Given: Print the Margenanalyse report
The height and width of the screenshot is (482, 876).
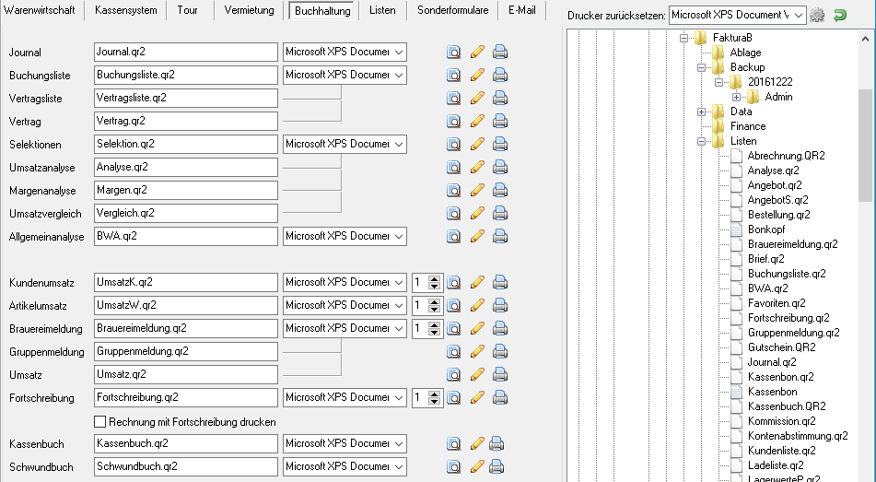Looking at the screenshot, I should coord(500,190).
